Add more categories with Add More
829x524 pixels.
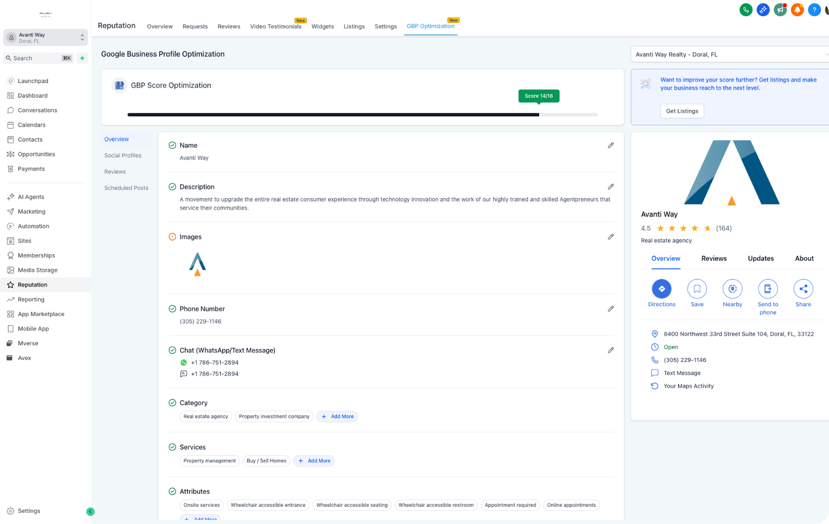click(x=337, y=417)
